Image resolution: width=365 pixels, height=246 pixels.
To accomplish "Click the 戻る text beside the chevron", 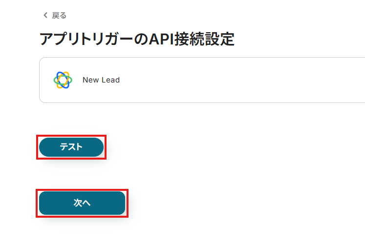I will (59, 16).
